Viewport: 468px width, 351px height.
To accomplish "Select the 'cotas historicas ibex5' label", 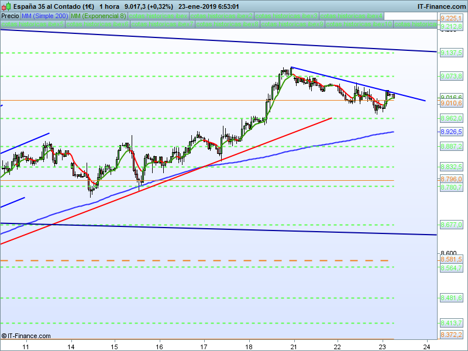I will pos(33,24).
